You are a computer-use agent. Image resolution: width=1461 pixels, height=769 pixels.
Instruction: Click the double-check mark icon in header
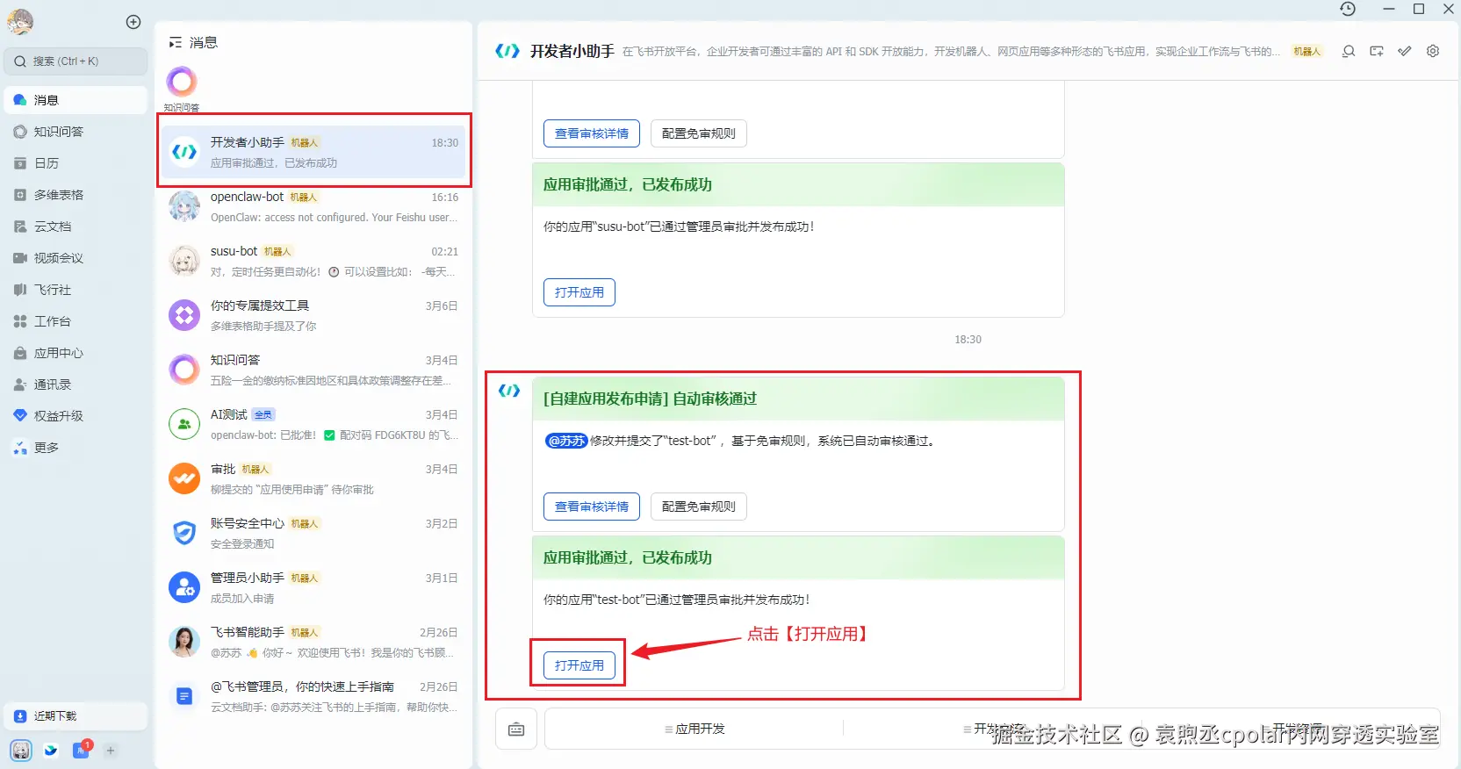point(1405,51)
